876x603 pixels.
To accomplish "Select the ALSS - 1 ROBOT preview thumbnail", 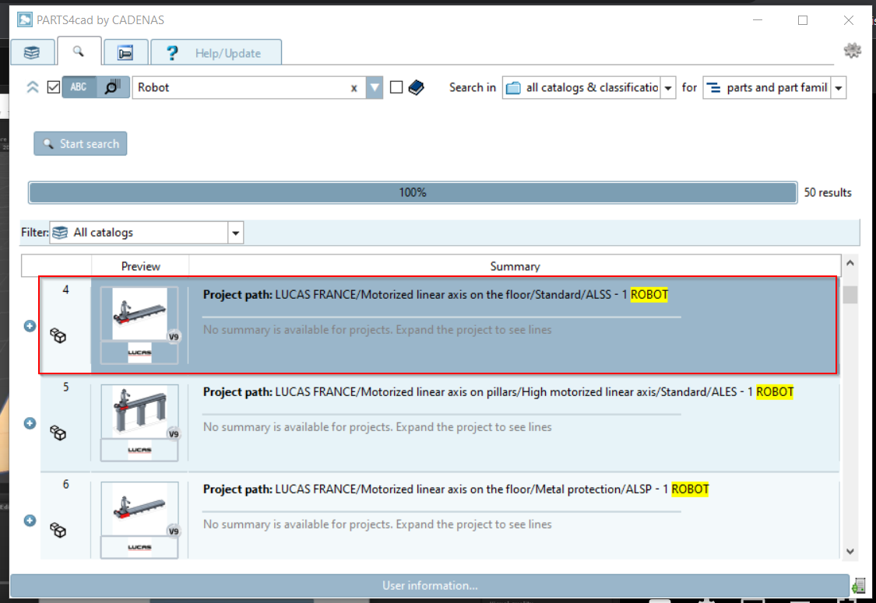I will pos(139,314).
